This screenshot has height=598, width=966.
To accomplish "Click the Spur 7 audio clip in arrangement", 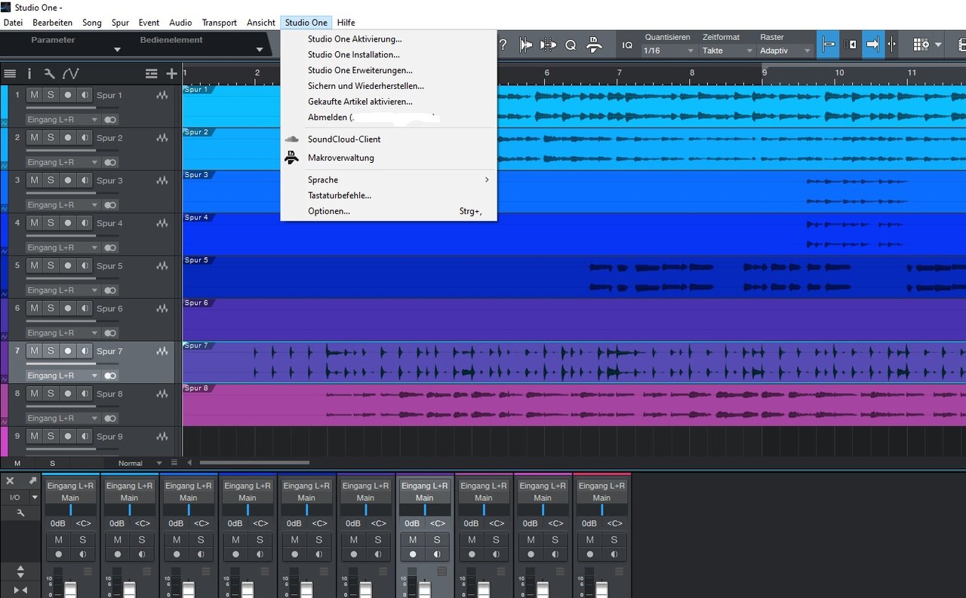I will (574, 363).
